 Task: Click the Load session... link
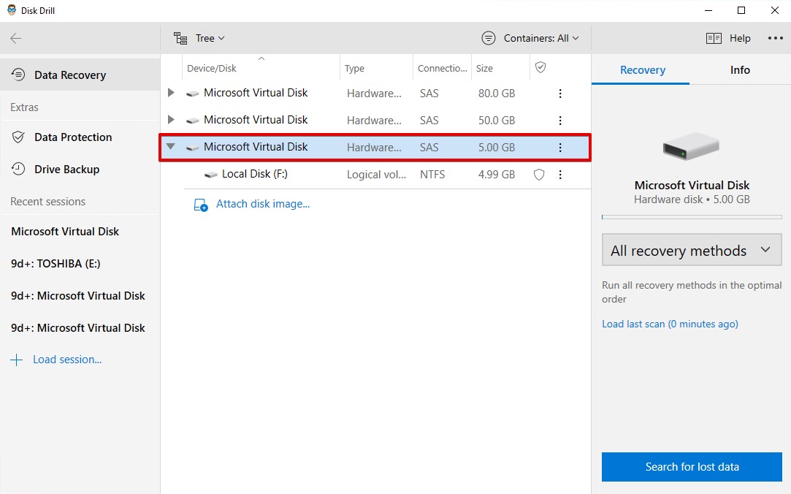tap(67, 360)
